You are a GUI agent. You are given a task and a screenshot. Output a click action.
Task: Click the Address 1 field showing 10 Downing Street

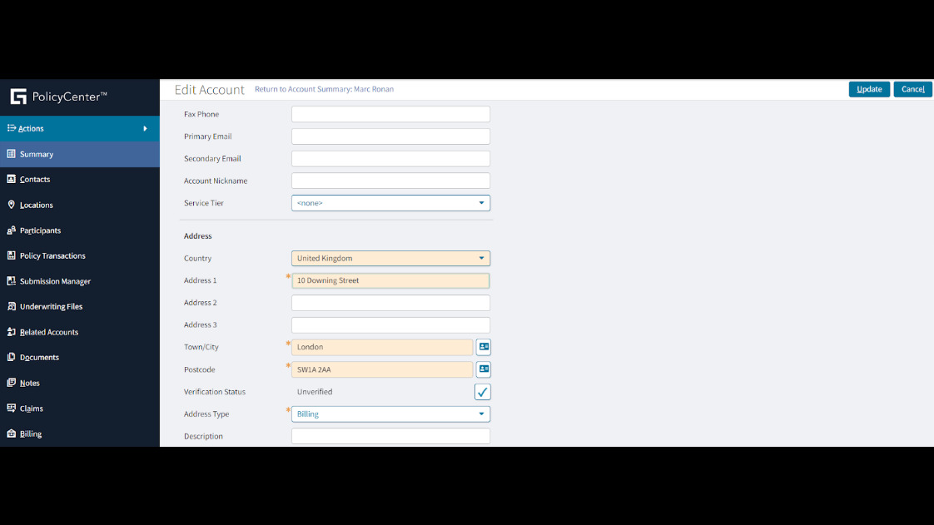(x=390, y=280)
